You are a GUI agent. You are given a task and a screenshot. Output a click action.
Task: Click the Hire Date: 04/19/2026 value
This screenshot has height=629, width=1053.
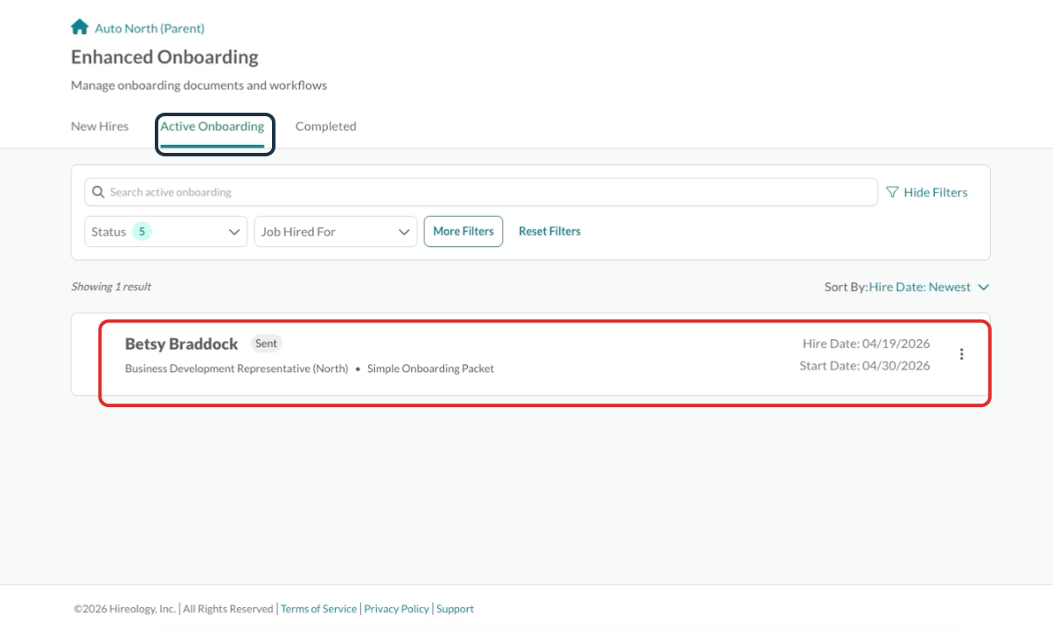click(x=866, y=343)
